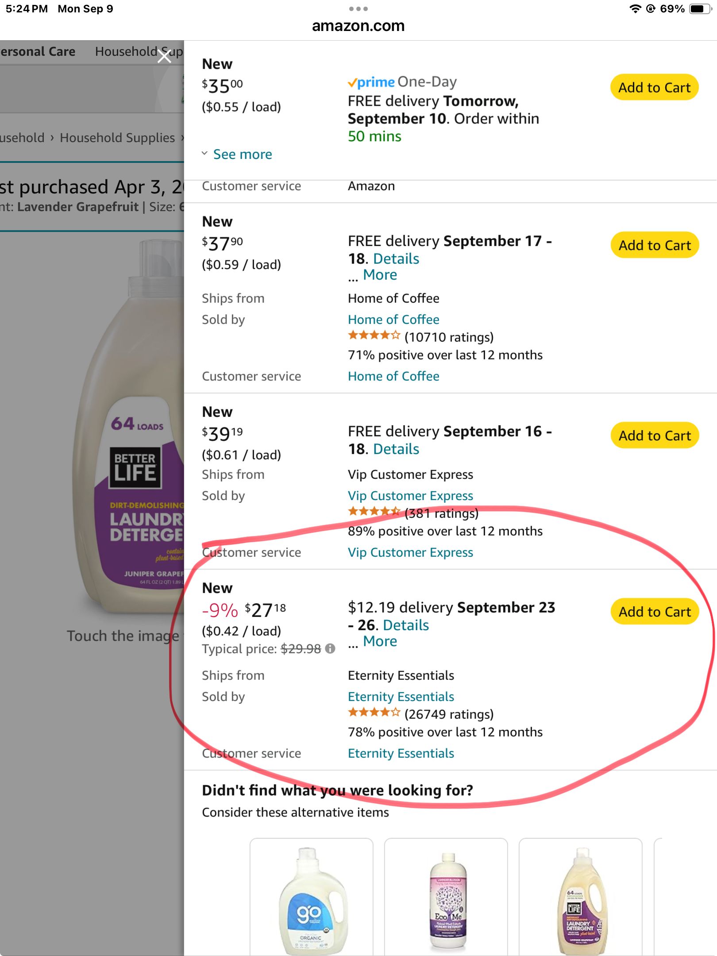Tap the amazon.com address bar
The height and width of the screenshot is (956, 717).
(358, 26)
